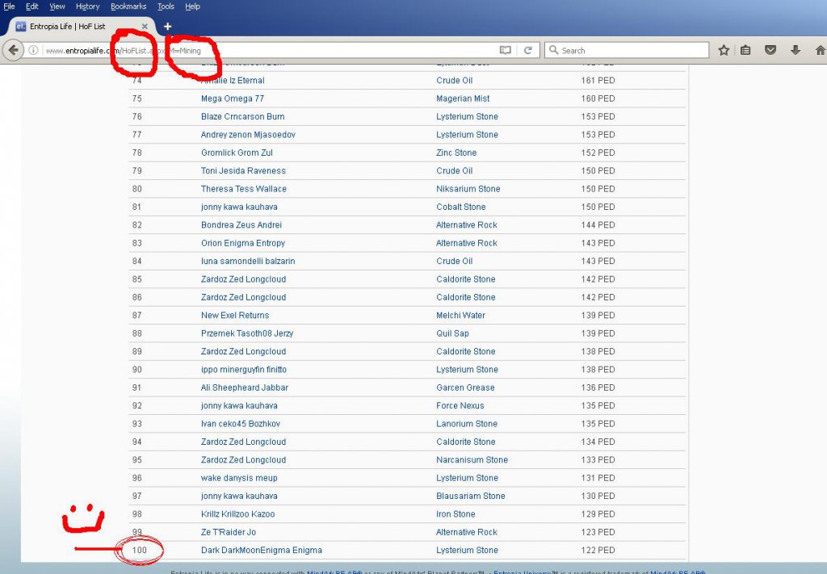Go back using the browser back arrow
Screen dimensions: 827x574
coord(13,50)
